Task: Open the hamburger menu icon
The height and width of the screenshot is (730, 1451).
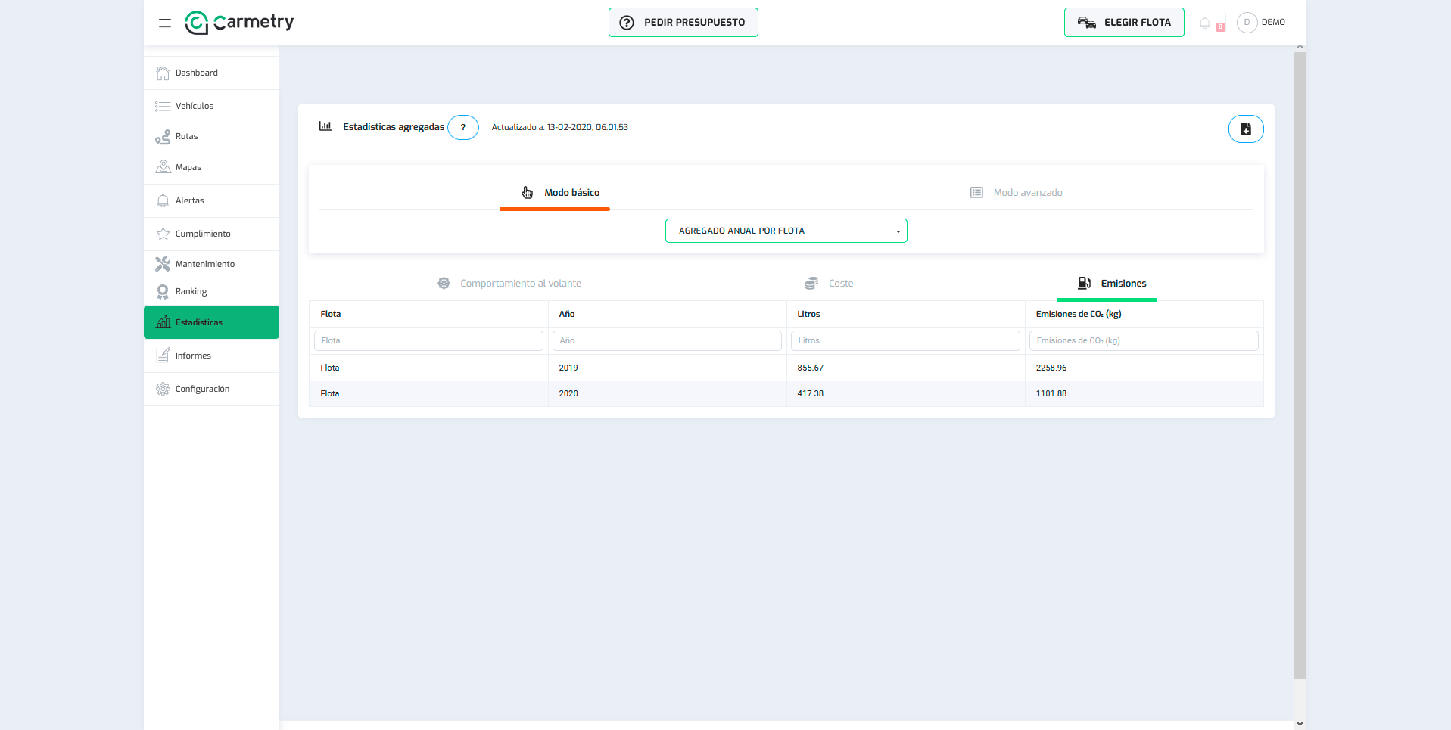Action: point(165,23)
